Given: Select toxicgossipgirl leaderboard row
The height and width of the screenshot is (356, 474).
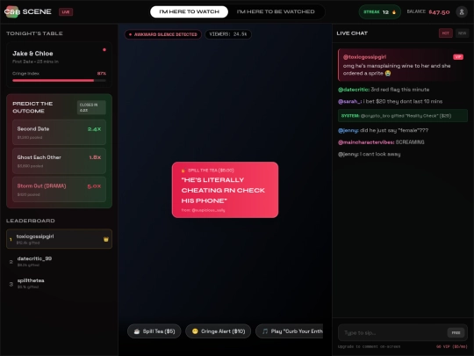Looking at the screenshot, I should pos(60,239).
